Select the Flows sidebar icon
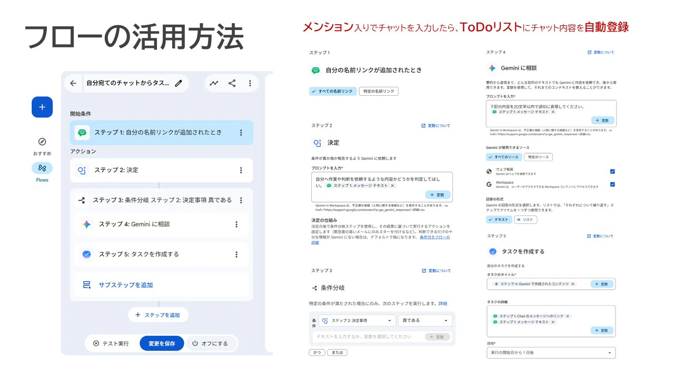 (x=42, y=168)
